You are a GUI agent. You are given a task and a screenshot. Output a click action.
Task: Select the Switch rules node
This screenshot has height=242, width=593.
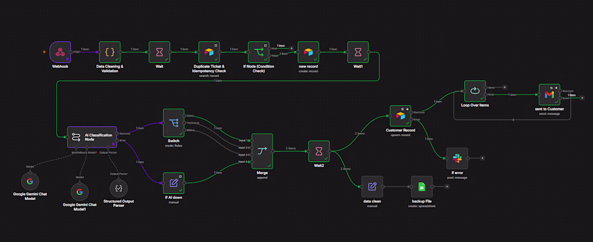174,123
